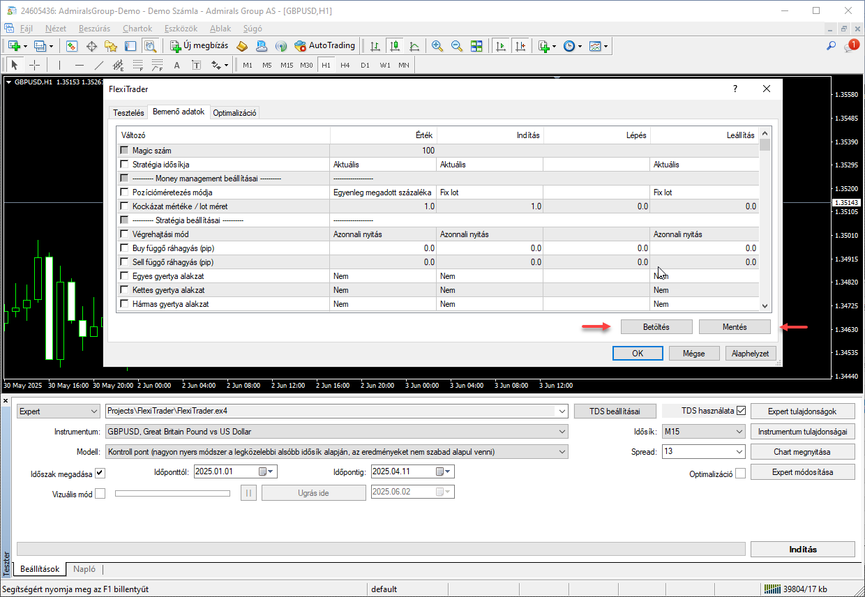Click the Mentés button
Viewport: 865px width, 597px height.
735,326
